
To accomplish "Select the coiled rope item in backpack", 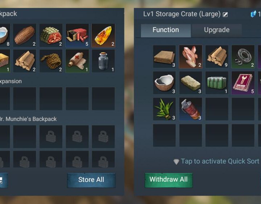I will coord(51,61).
